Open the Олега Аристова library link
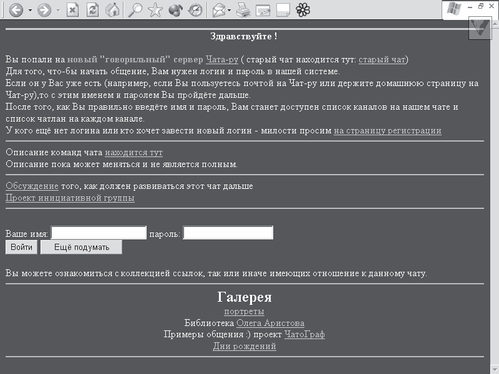499x374 pixels. click(x=271, y=323)
